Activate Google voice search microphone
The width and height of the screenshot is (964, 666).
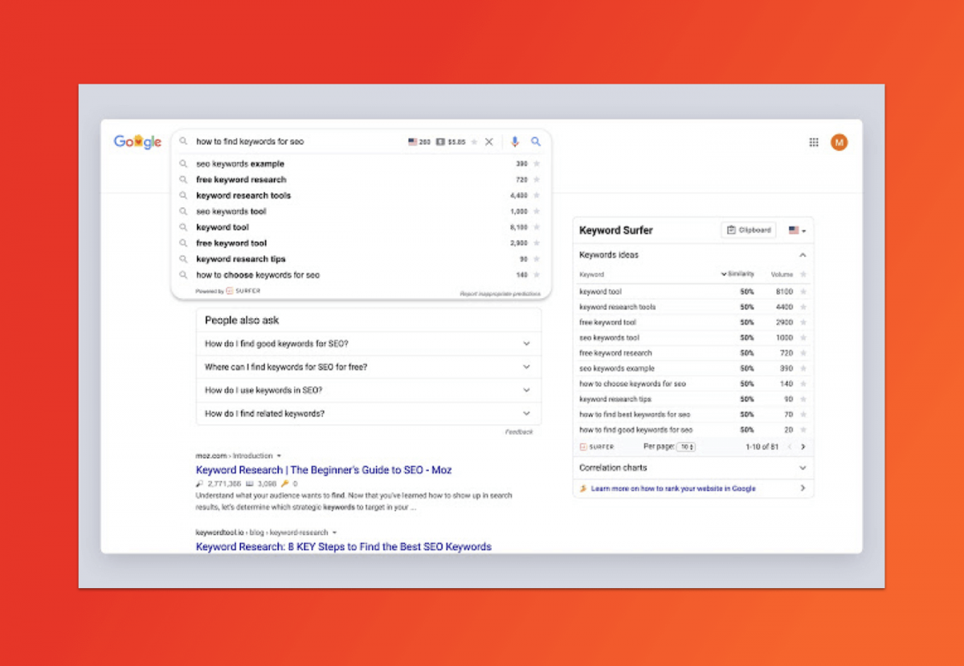pyautogui.click(x=514, y=141)
